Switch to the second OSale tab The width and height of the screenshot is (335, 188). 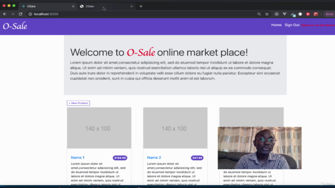(106, 6)
